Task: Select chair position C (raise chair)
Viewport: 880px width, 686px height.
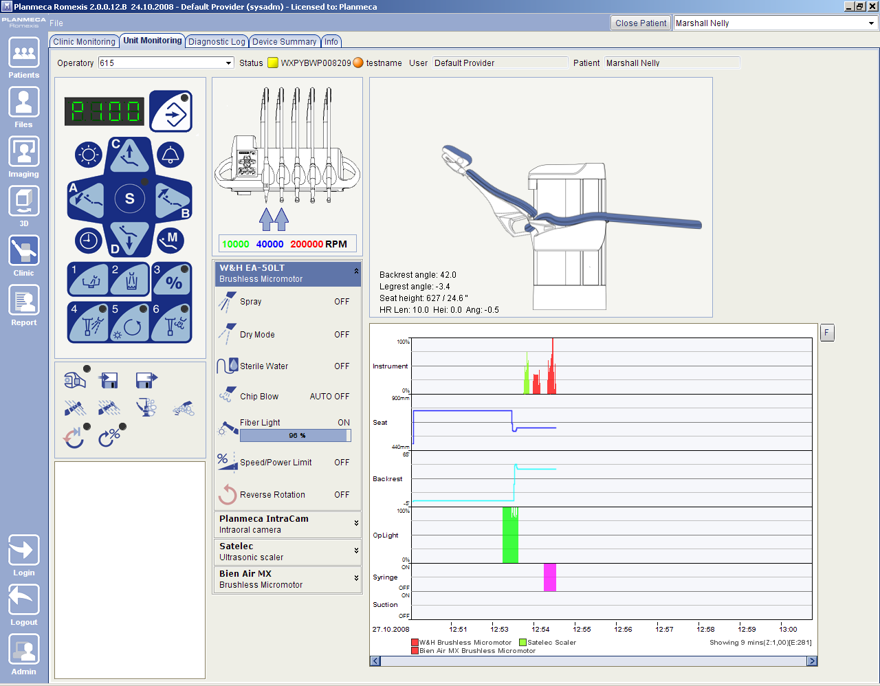Action: click(x=129, y=155)
